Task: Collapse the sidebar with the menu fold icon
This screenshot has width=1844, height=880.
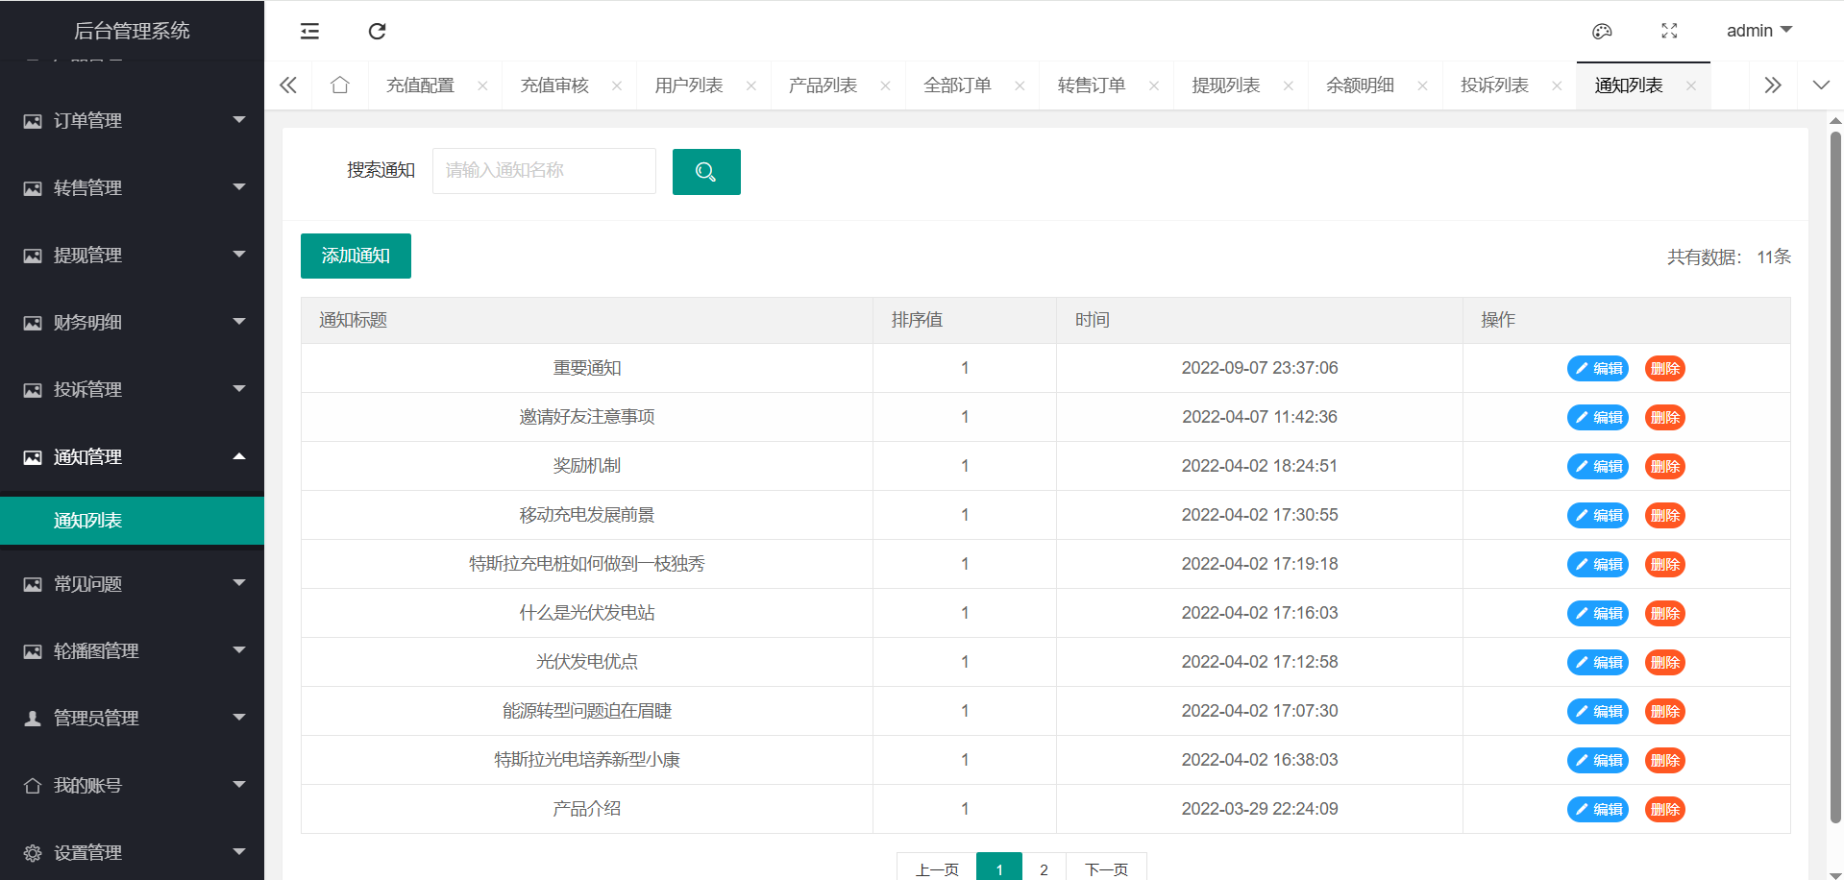Action: (309, 32)
